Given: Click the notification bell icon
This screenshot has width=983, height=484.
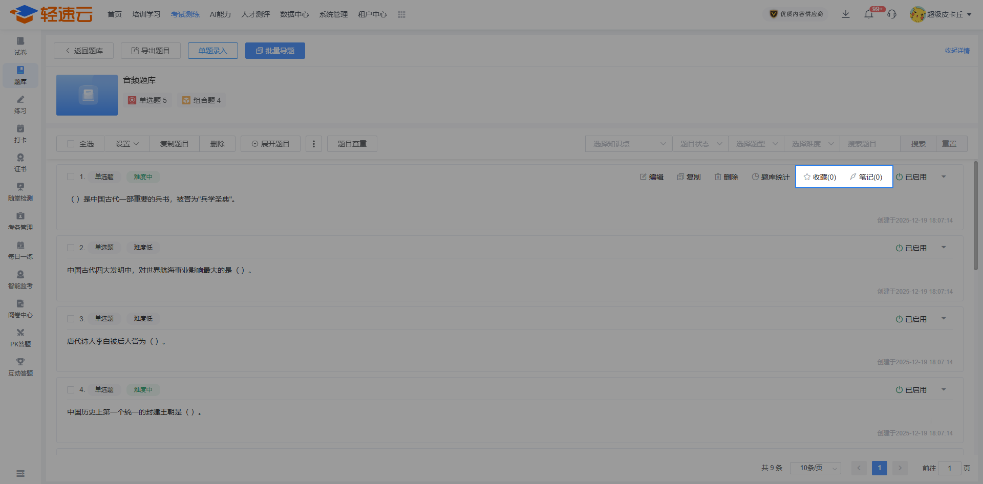Looking at the screenshot, I should (x=869, y=14).
